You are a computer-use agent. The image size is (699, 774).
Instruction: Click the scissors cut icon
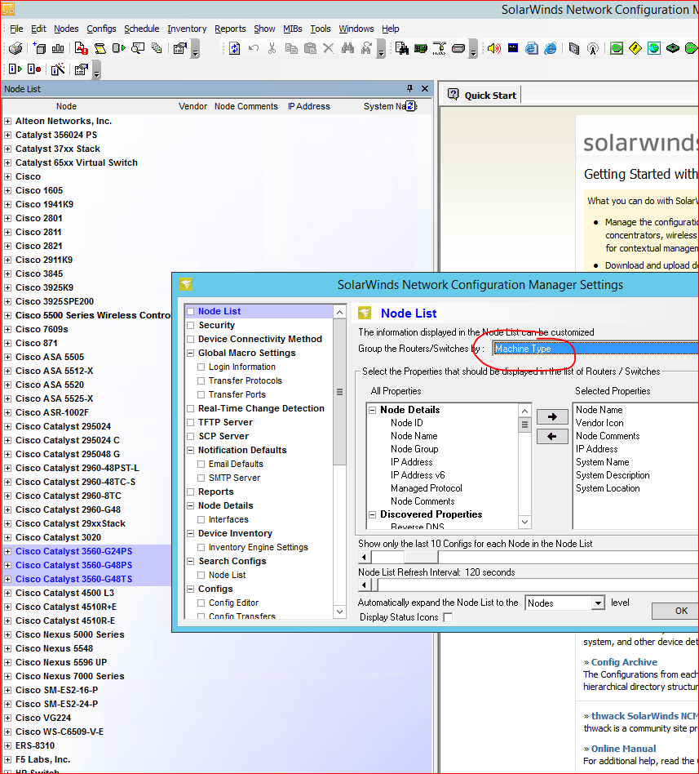pos(272,48)
